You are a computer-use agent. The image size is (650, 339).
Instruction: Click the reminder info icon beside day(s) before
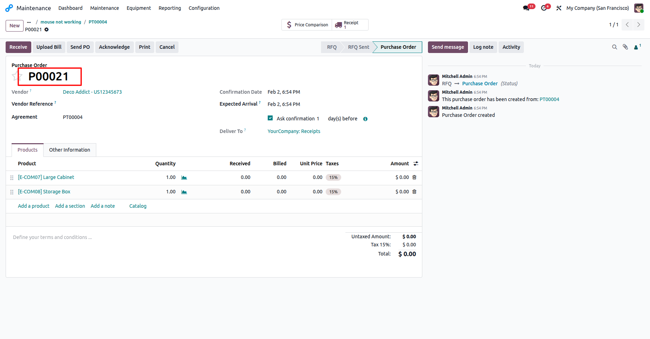365,119
